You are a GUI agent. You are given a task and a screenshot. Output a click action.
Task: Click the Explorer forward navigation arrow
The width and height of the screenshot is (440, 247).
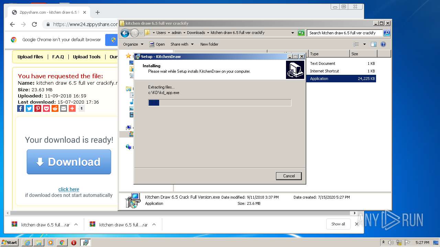(134, 33)
